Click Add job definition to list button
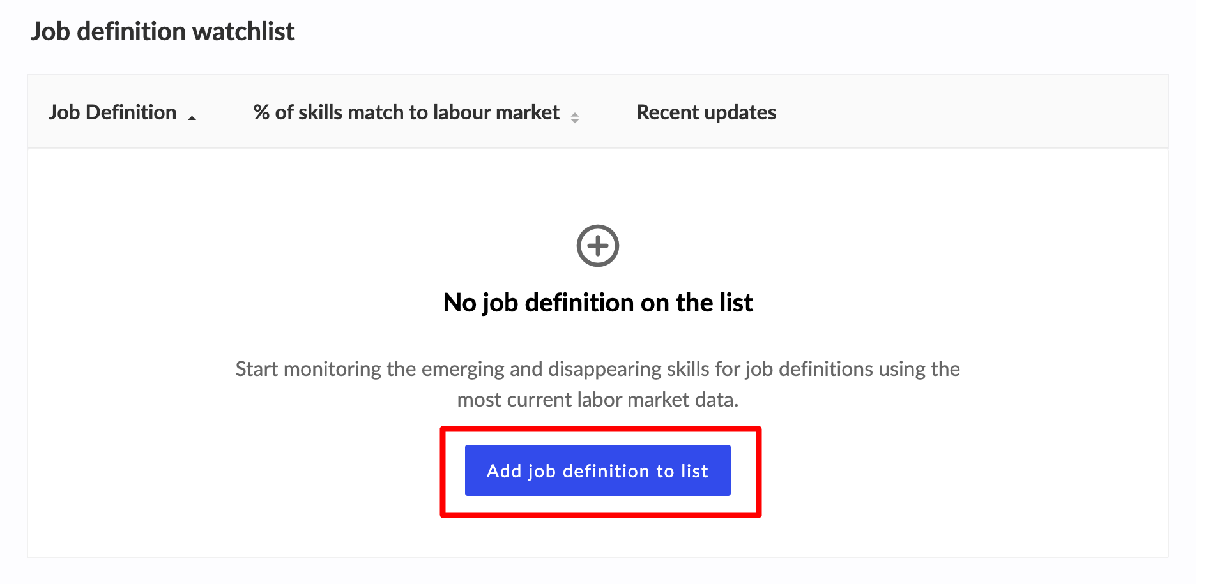Image resolution: width=1215 pixels, height=584 pixels. [x=597, y=470]
